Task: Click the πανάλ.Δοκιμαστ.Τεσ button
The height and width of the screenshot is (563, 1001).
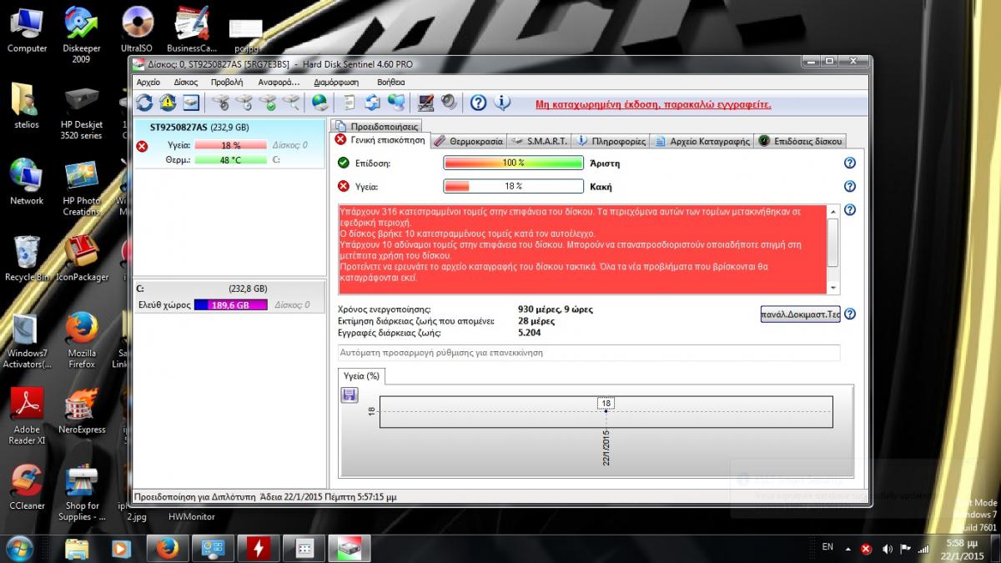Action: (800, 314)
